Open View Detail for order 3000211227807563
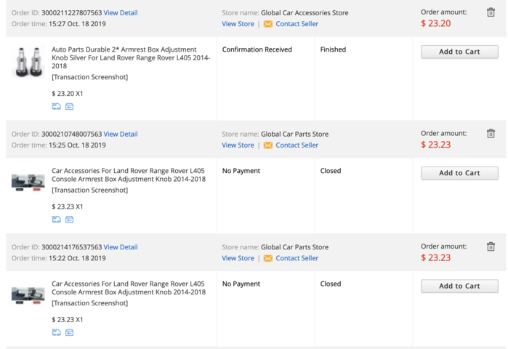Viewport: 508px width, 349px height. [121, 12]
